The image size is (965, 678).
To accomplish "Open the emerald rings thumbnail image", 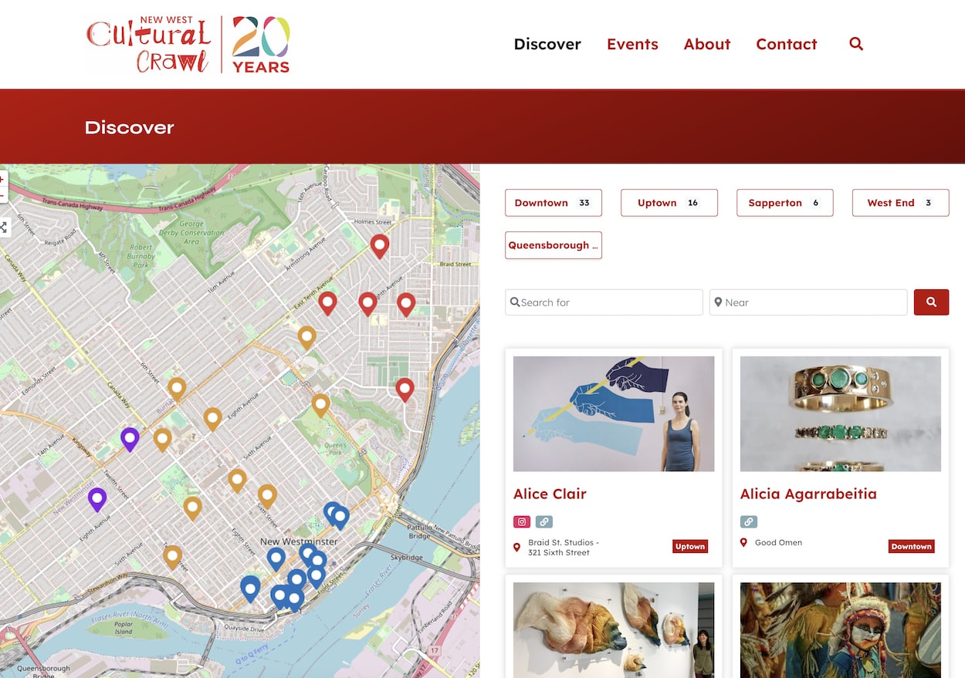I will pos(840,413).
